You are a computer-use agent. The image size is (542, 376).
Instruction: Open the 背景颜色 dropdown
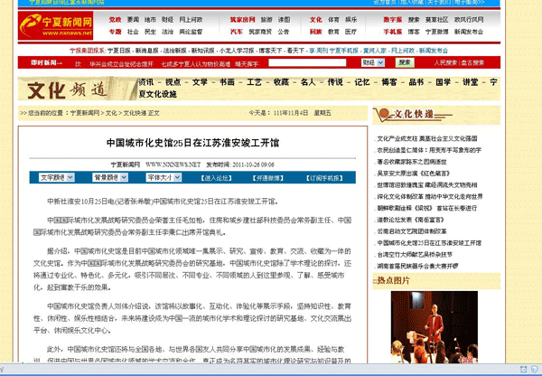[110, 177]
